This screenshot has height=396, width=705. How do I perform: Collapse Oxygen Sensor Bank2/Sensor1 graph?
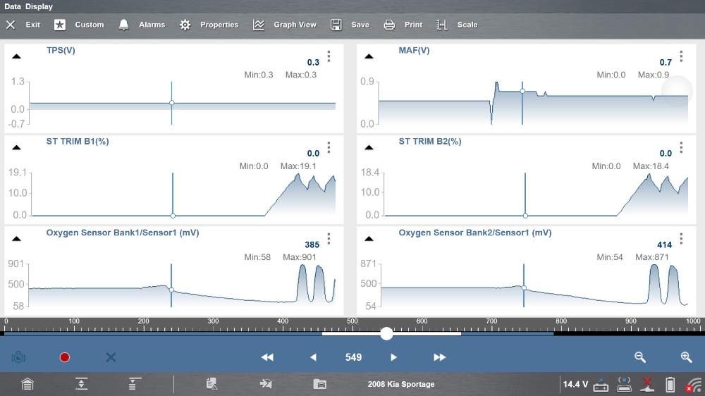pyautogui.click(x=369, y=238)
